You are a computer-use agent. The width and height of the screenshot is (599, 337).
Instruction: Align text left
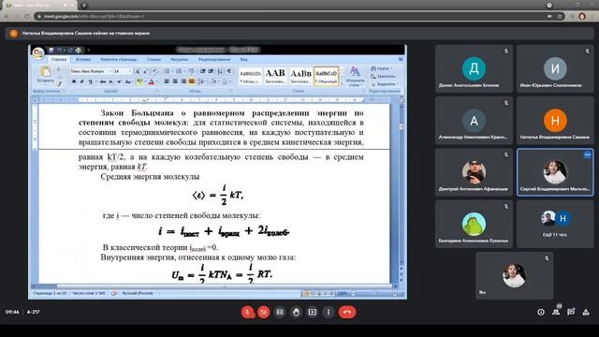click(167, 81)
